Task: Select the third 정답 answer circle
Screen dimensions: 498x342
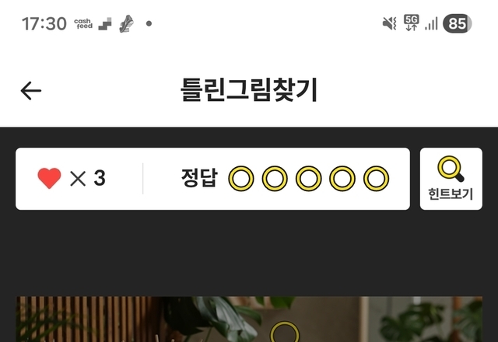Action: point(308,179)
